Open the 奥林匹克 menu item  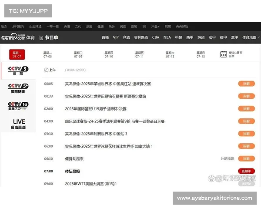pos(141,37)
